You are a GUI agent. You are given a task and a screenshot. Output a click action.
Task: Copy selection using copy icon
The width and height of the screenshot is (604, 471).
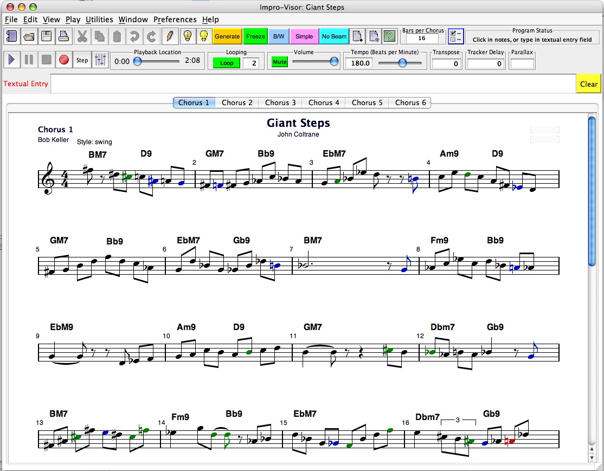coord(99,37)
